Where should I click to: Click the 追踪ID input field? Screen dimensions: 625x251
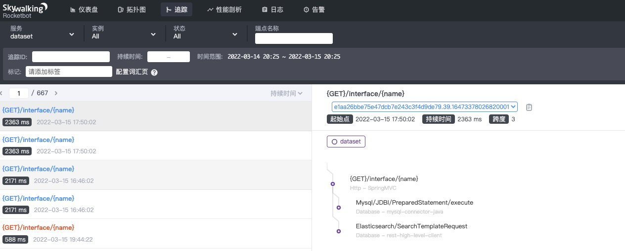coord(71,57)
